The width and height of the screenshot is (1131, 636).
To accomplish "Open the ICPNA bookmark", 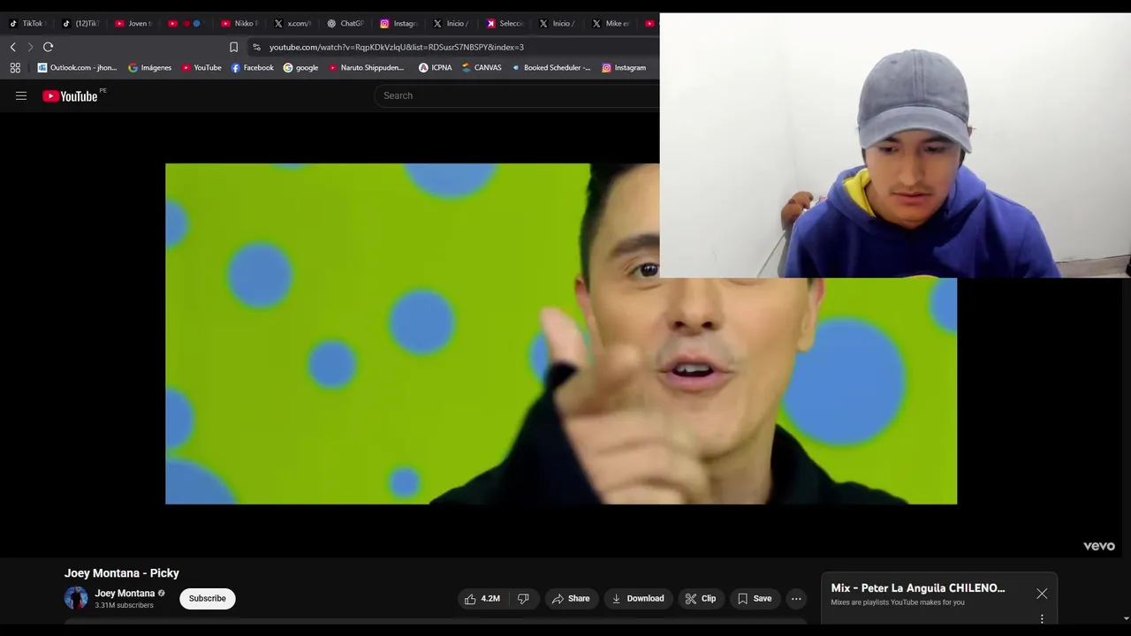I will tap(435, 67).
